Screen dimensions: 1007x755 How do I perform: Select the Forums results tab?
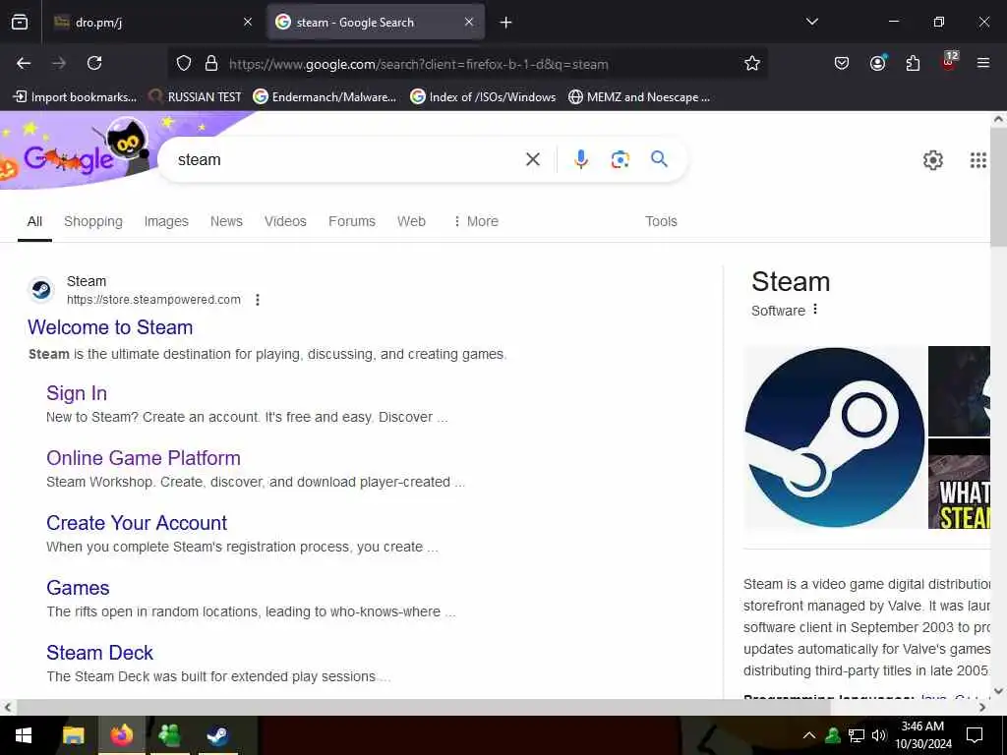click(x=352, y=221)
